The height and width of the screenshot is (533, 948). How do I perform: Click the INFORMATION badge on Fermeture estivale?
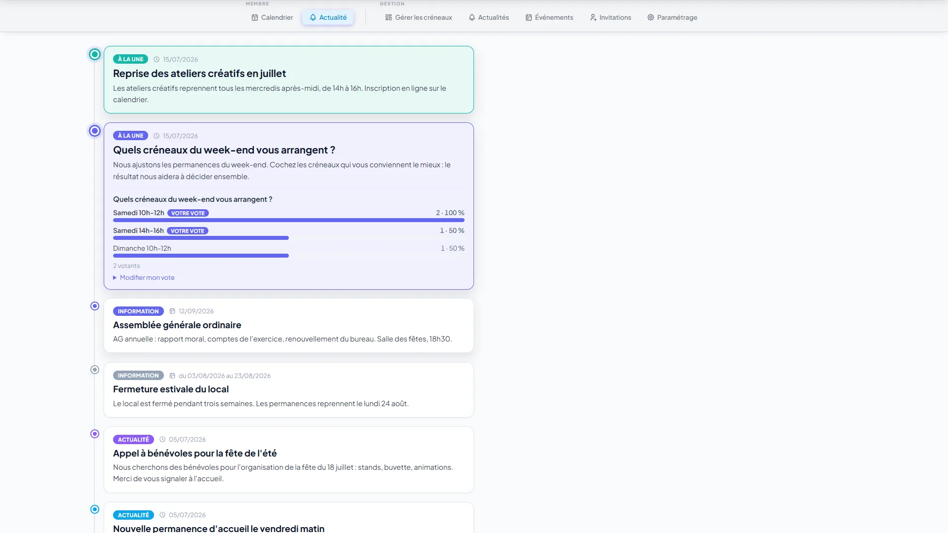coord(138,376)
